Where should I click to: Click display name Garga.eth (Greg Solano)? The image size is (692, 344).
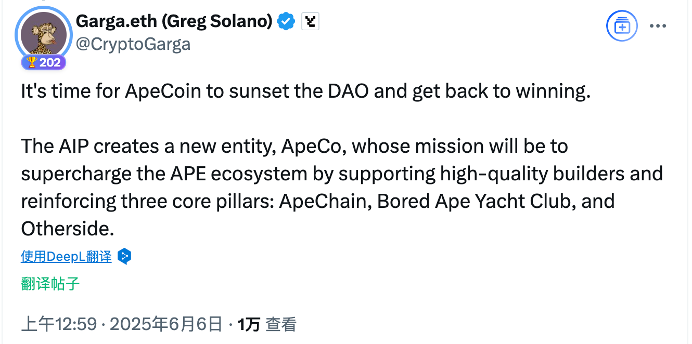click(x=174, y=21)
